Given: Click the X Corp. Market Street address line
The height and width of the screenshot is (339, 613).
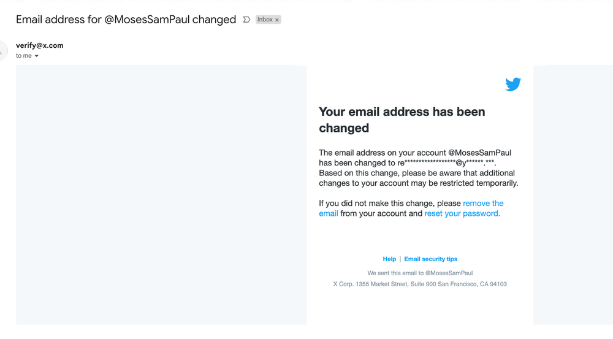Looking at the screenshot, I should click(420, 284).
